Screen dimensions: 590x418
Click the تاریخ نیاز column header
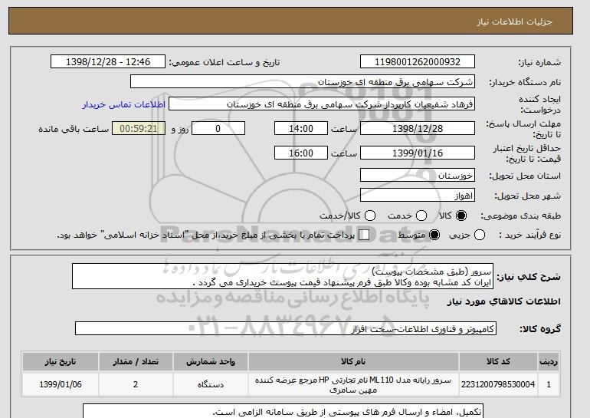(61, 361)
